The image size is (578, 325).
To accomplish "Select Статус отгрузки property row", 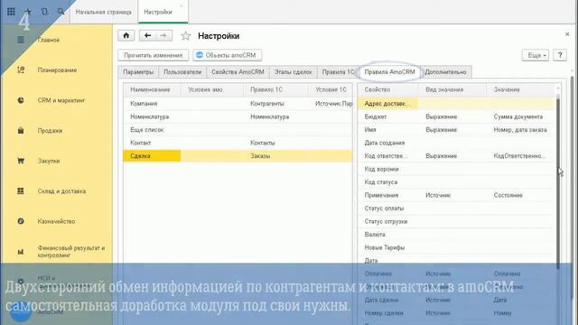I will [x=456, y=221].
